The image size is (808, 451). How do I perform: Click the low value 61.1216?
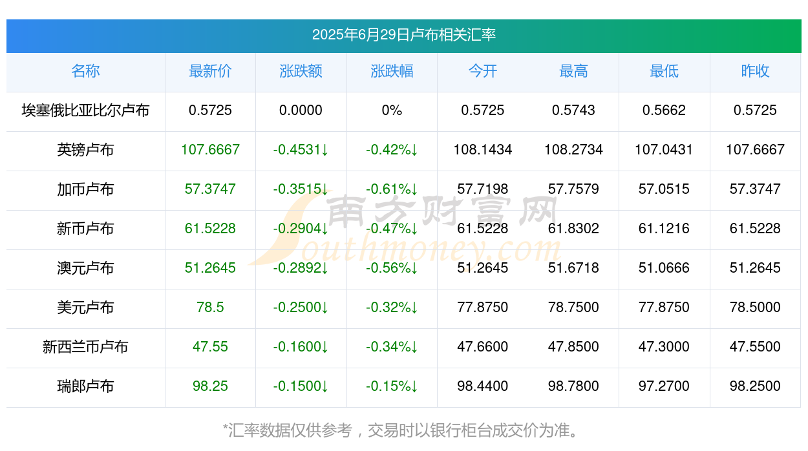point(664,229)
